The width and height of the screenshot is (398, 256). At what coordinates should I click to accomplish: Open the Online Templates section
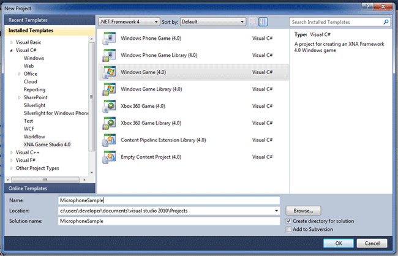click(x=50, y=189)
